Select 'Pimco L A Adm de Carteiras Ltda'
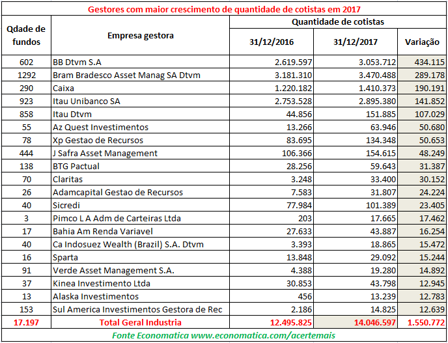The image size is (448, 343). (140, 218)
